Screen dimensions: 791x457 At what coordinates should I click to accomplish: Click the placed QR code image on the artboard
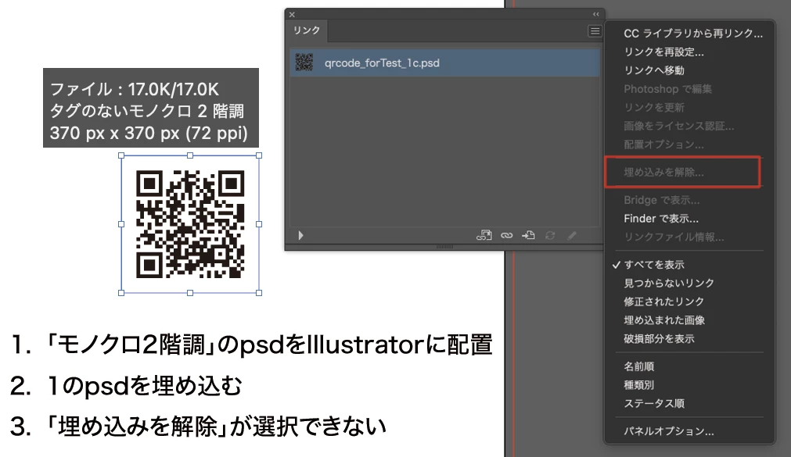point(190,224)
